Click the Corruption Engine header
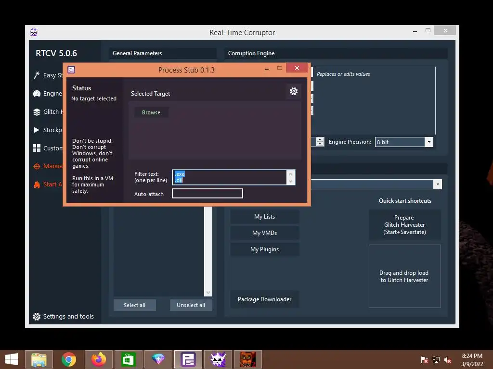This screenshot has width=493, height=369. click(251, 53)
